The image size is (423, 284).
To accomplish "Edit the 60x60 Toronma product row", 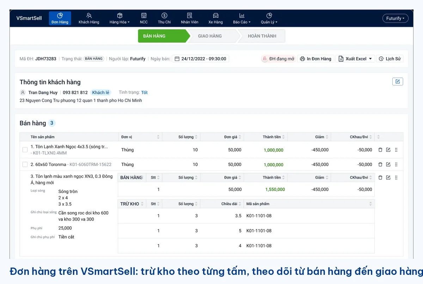I will [x=388, y=165].
